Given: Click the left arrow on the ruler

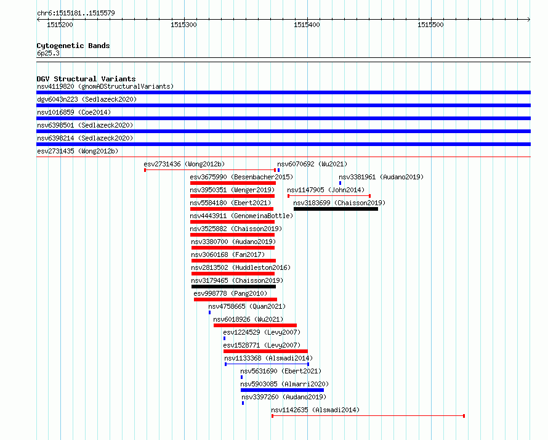Looking at the screenshot, I should pyautogui.click(x=38, y=20).
